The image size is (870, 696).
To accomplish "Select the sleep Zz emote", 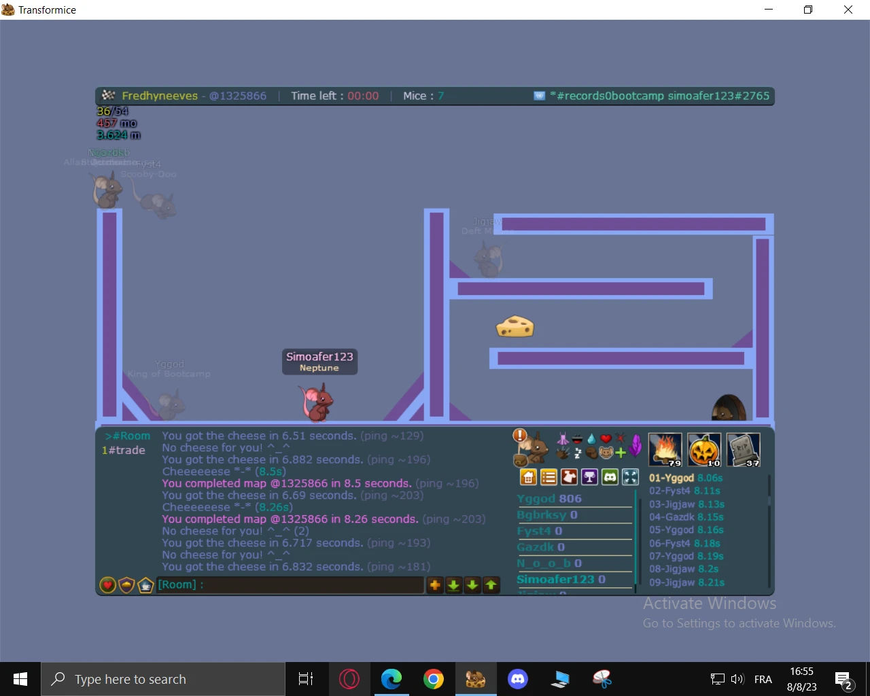I will pyautogui.click(x=578, y=453).
